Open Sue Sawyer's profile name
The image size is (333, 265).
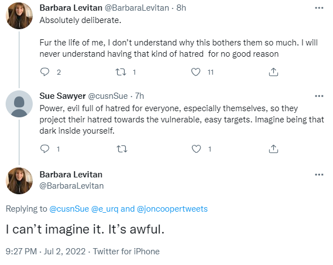[x=63, y=96]
